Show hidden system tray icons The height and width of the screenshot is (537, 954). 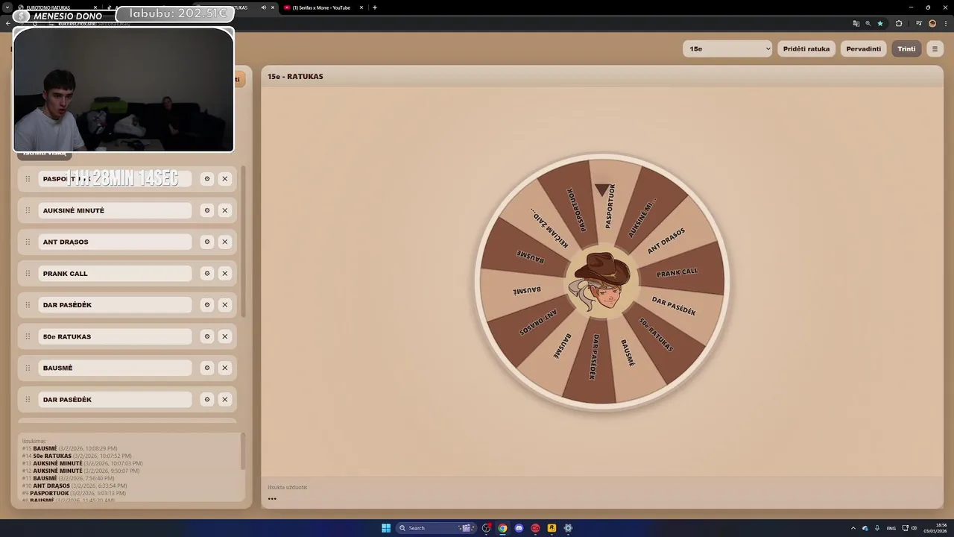853,528
